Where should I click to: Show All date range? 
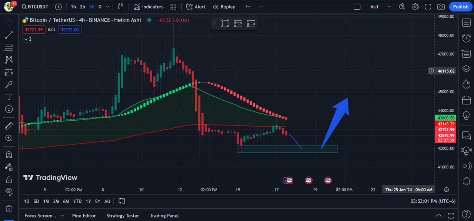[x=107, y=201]
